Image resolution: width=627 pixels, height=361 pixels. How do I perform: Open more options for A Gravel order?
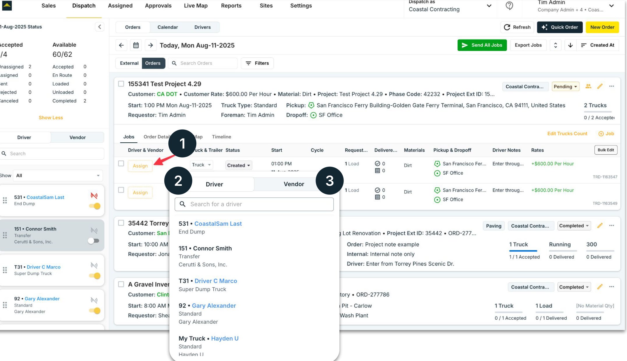[612, 287]
